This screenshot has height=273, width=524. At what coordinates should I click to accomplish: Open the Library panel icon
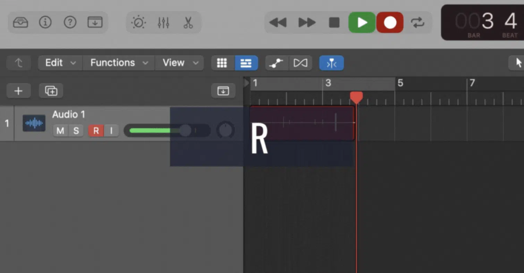(20, 23)
